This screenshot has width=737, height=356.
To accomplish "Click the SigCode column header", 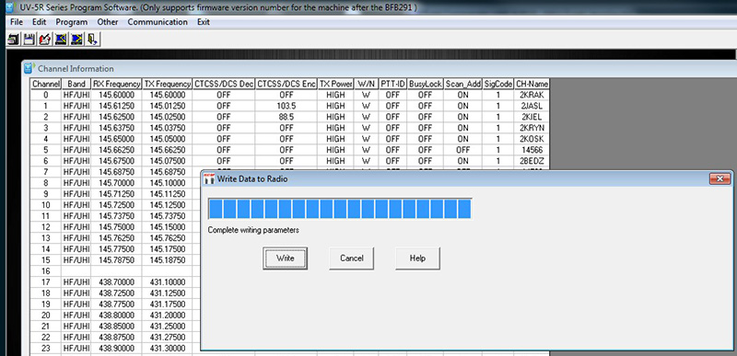I will (498, 84).
